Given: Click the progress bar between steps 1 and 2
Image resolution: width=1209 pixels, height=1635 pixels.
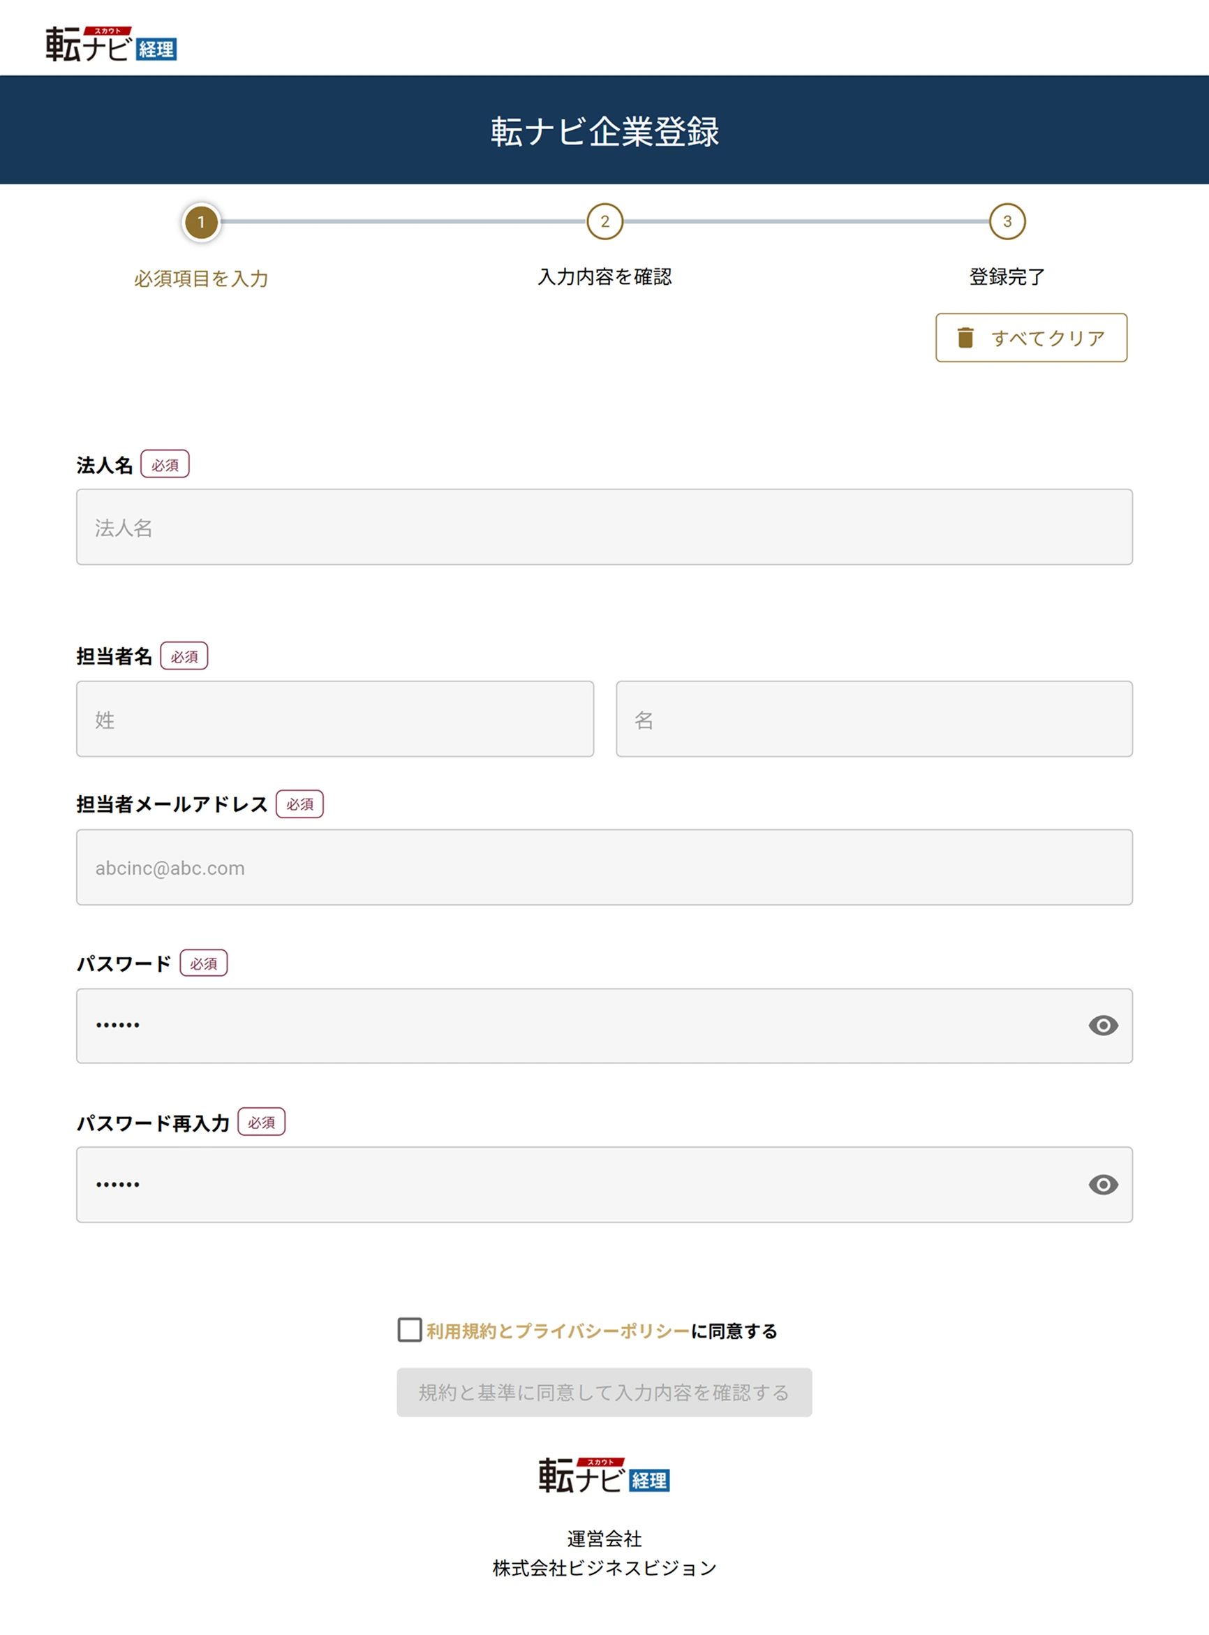Looking at the screenshot, I should (403, 222).
